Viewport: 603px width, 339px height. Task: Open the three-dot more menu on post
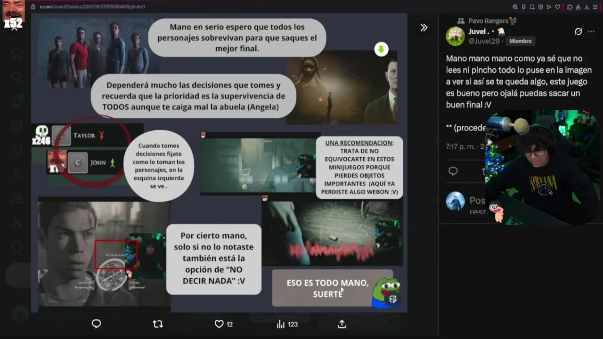pos(591,32)
